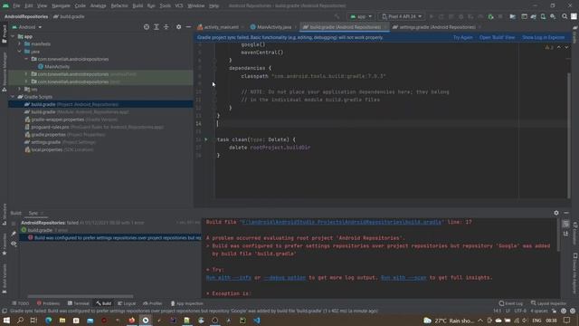
Task: Open Microsoft Edge from taskbar
Action: [x=48, y=321]
